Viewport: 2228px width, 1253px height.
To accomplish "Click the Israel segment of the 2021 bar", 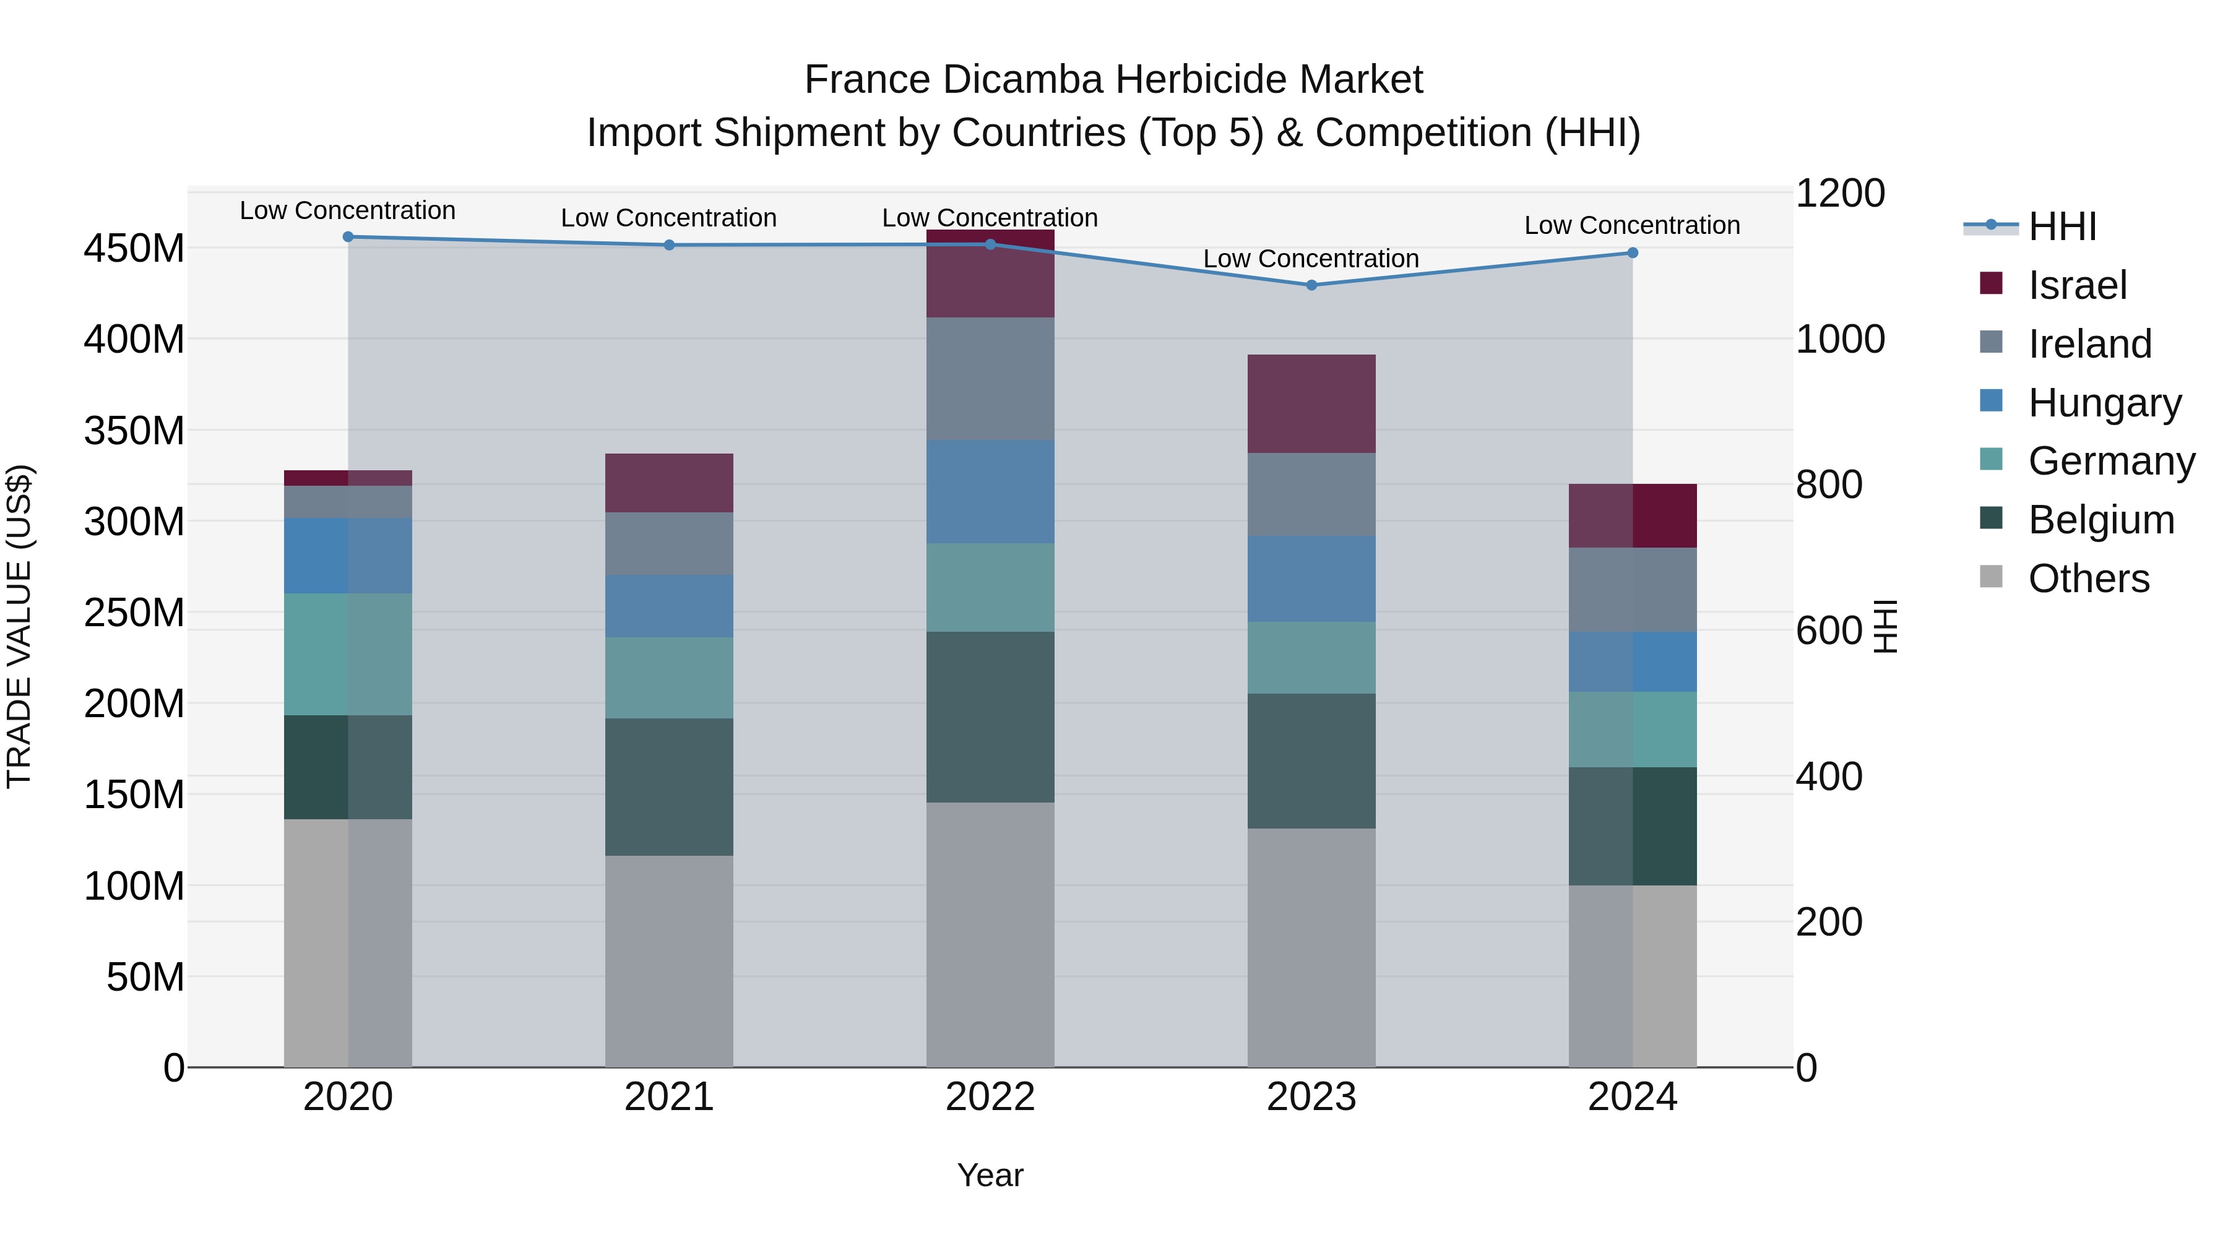I will [x=670, y=483].
